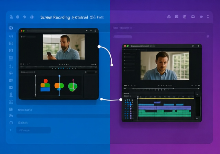Click the half-shaded contrast circle icon in header

coord(32,17)
